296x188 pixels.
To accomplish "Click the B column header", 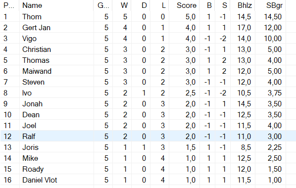I will coord(207,5).
